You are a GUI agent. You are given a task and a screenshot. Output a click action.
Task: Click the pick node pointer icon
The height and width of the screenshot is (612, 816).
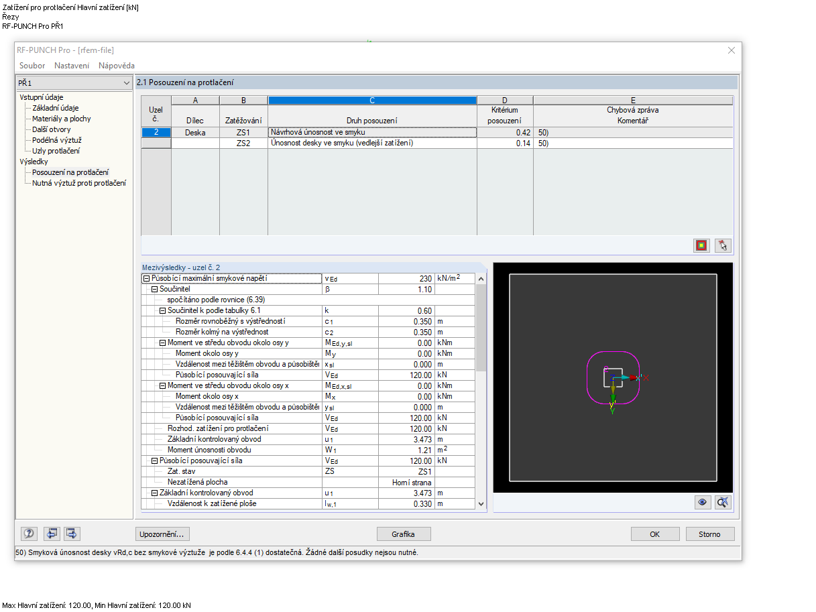tap(722, 245)
